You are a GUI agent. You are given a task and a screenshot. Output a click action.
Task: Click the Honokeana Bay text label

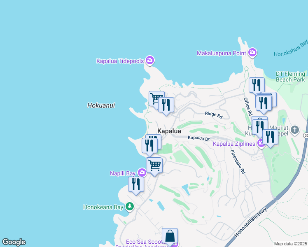click(x=103, y=207)
